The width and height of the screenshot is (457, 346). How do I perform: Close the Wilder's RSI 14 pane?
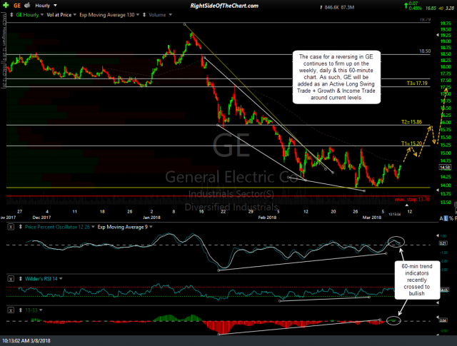coord(11,279)
